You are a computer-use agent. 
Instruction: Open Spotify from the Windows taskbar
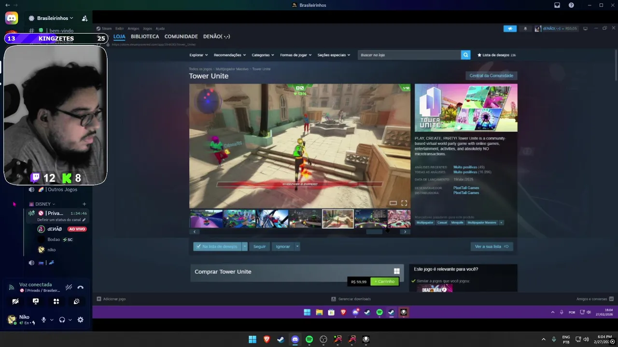[309, 339]
